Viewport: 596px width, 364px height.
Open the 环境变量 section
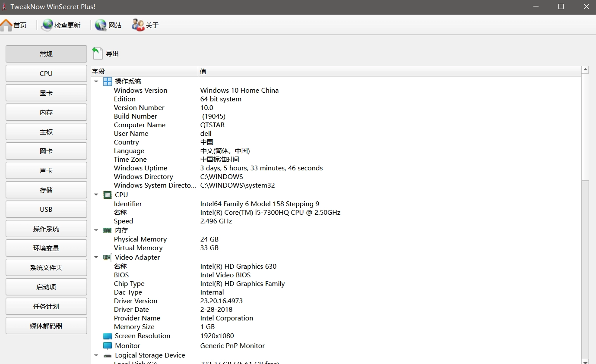[46, 248]
